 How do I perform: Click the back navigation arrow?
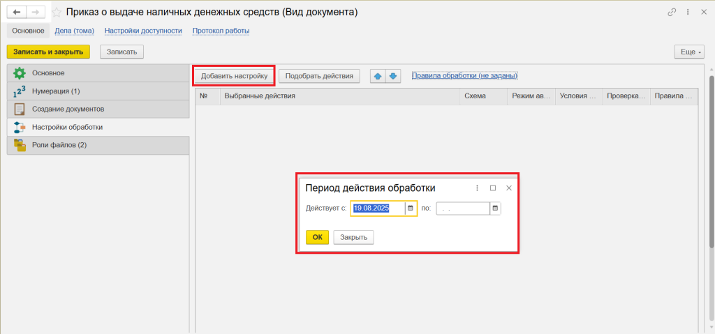coord(17,13)
